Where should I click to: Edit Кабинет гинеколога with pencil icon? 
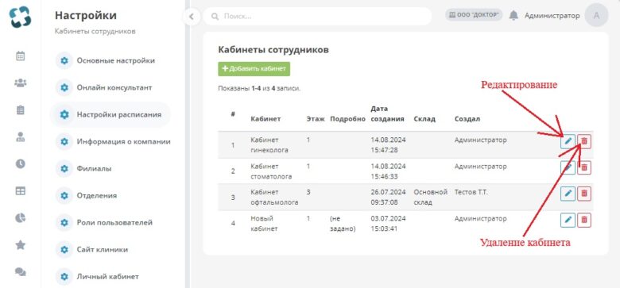tap(568, 141)
